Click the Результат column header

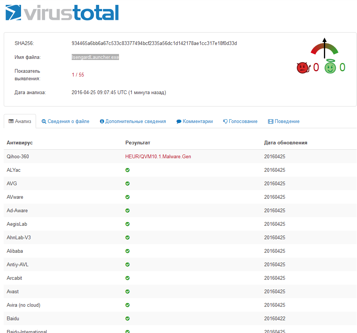point(138,142)
